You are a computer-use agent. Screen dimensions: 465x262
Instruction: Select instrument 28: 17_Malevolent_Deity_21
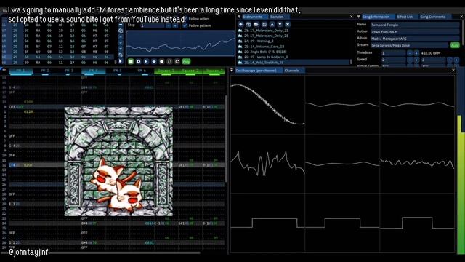pos(294,31)
